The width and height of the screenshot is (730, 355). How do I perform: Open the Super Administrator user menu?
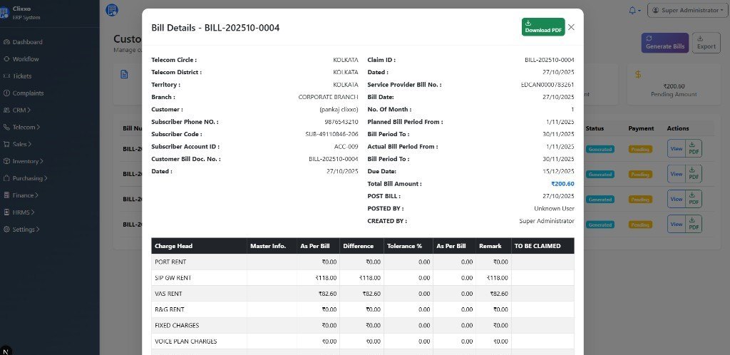(688, 10)
